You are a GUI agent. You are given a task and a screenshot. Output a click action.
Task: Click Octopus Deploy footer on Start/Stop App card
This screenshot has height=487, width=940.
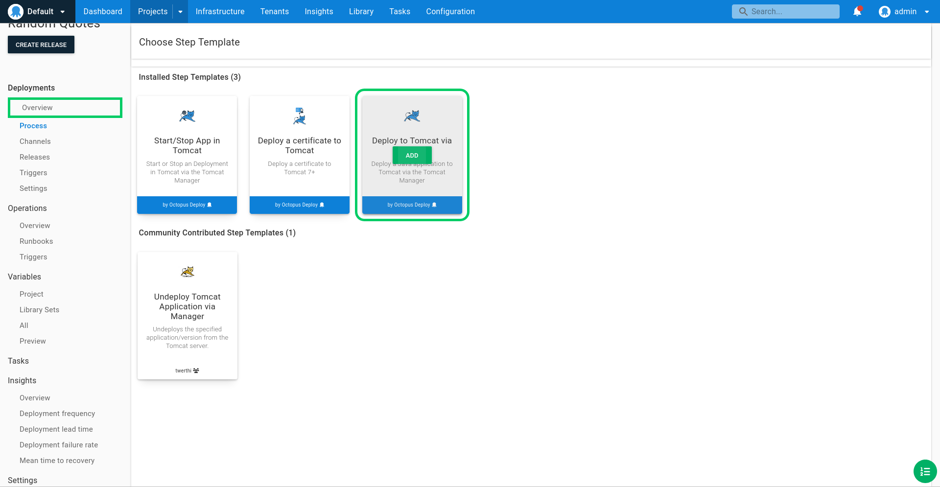point(187,205)
